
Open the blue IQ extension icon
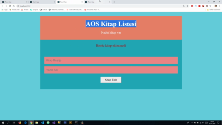196,6
